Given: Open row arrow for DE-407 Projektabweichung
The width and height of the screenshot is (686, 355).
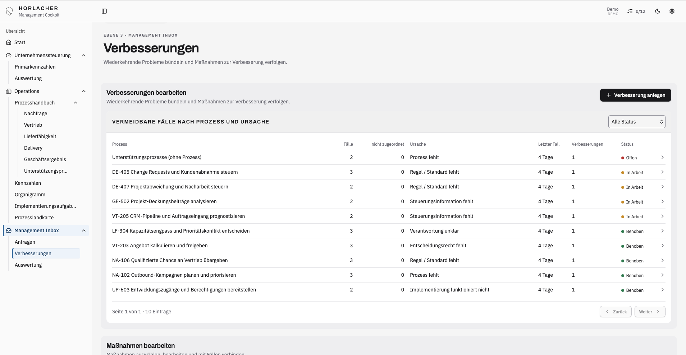Looking at the screenshot, I should 662,187.
